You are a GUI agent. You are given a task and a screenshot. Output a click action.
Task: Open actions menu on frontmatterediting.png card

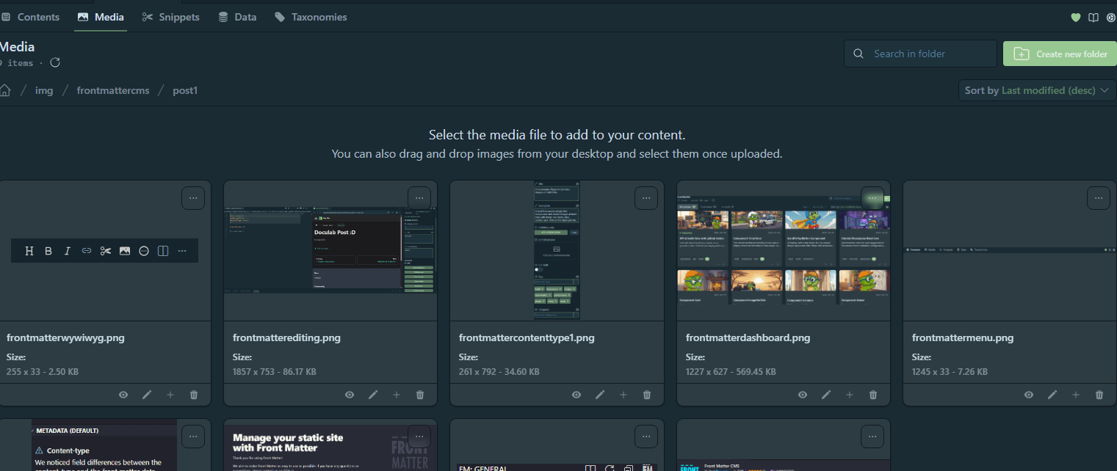(419, 198)
